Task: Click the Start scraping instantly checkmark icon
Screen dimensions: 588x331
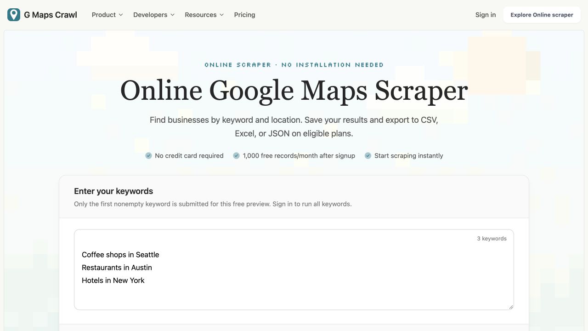Action: click(x=368, y=156)
